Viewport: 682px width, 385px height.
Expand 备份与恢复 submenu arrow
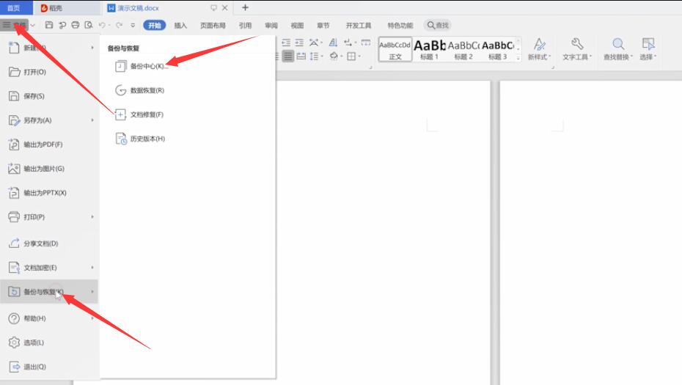click(x=92, y=291)
